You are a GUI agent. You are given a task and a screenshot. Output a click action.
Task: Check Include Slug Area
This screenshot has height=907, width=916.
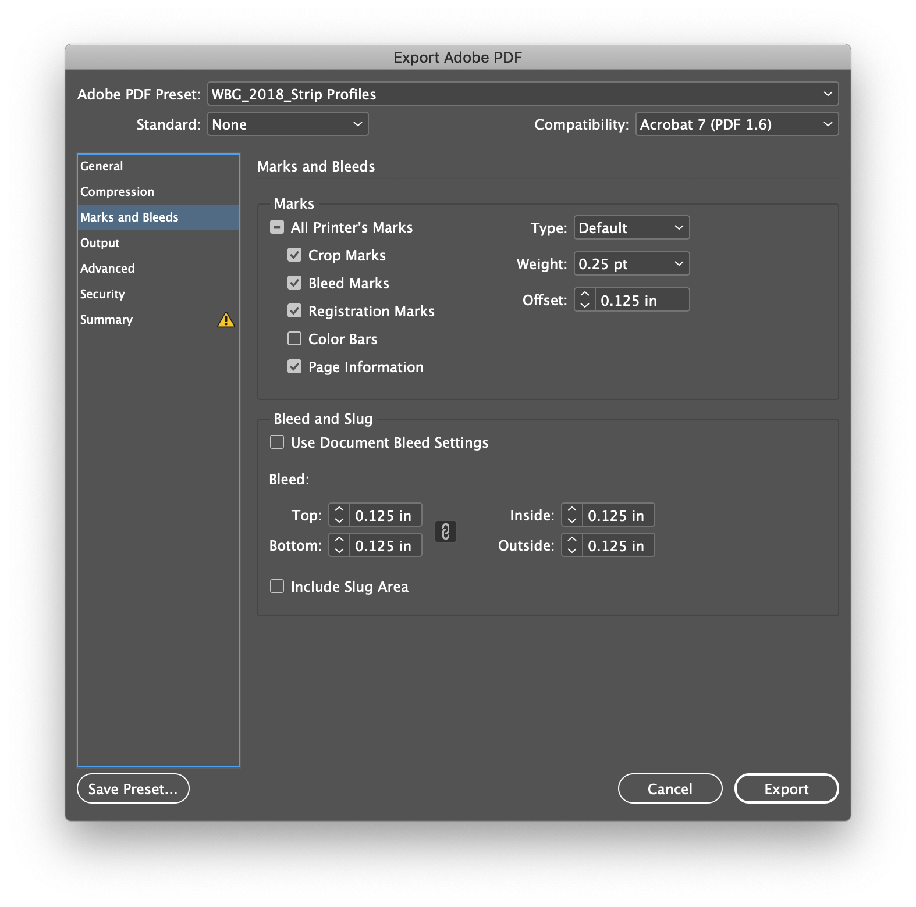[277, 587]
